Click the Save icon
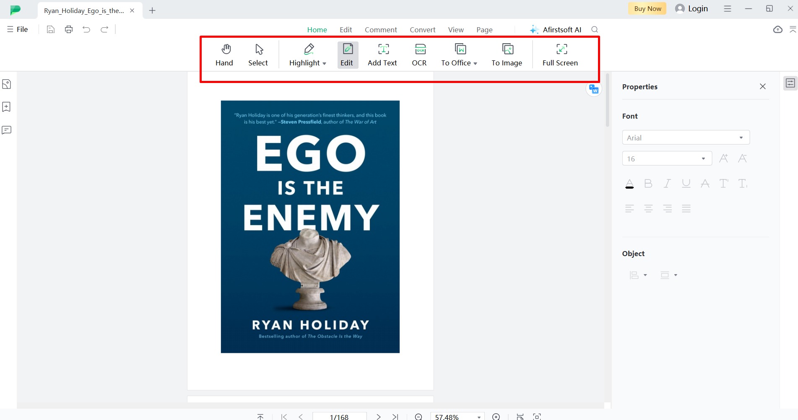Image resolution: width=798 pixels, height=420 pixels. (51, 29)
